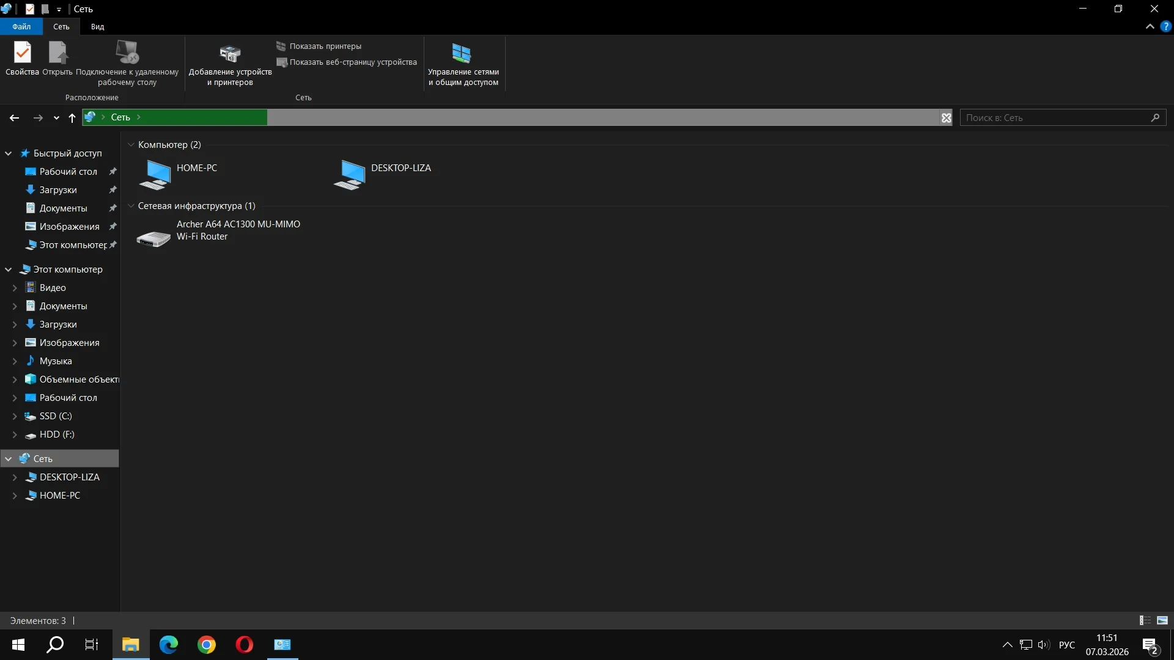Open the Вид ribbon tab
The image size is (1174, 660).
point(97,27)
